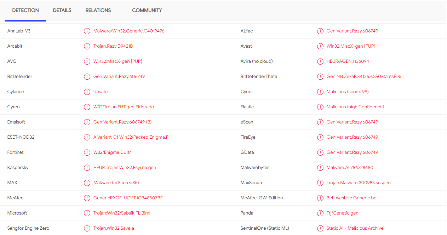Click Trojan.Malware.300983.susgen detection name

359,183
